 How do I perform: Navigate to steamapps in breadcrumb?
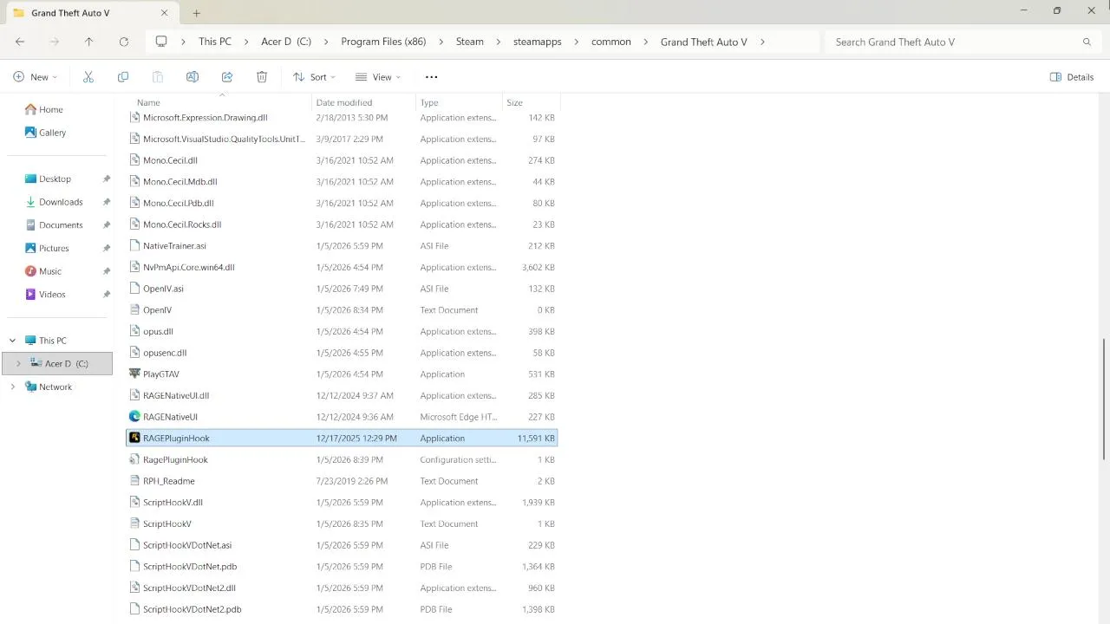point(538,42)
